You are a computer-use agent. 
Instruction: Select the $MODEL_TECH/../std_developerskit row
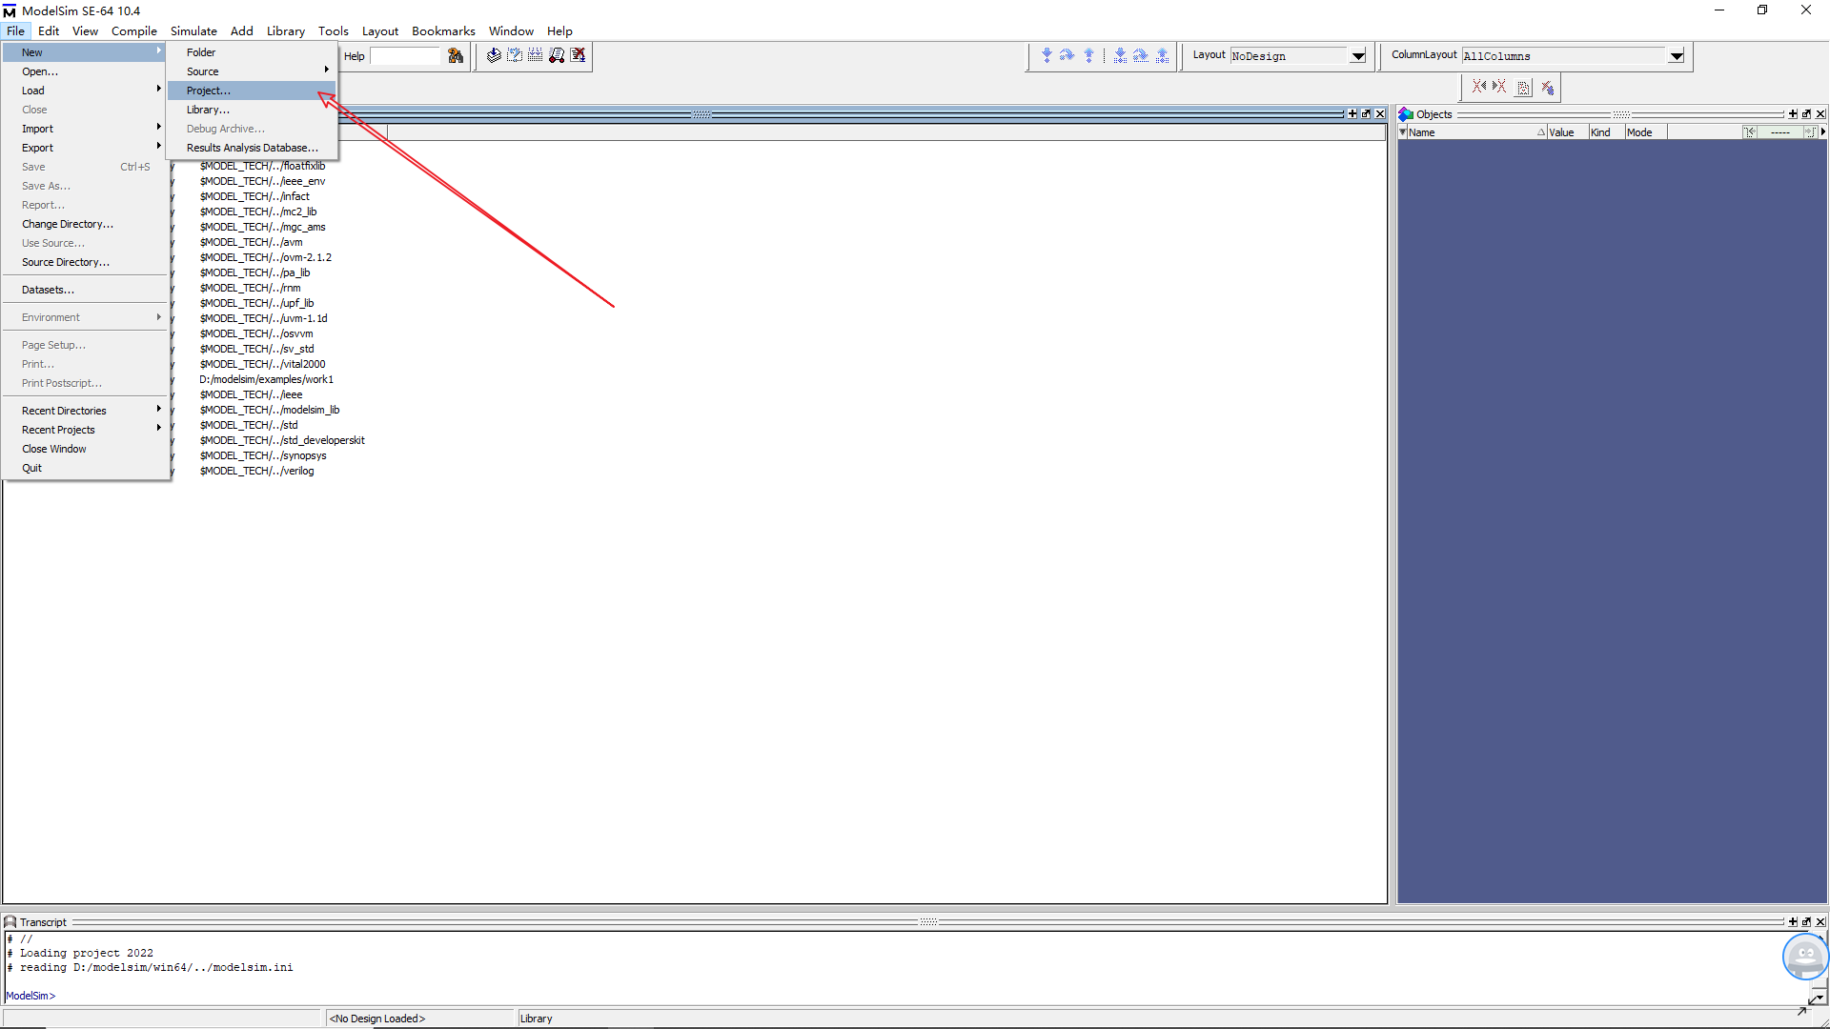point(282,440)
